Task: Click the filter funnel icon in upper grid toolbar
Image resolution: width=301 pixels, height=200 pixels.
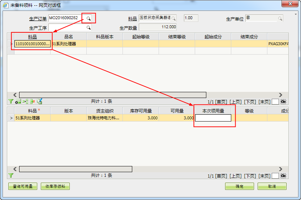Action: coord(11,102)
